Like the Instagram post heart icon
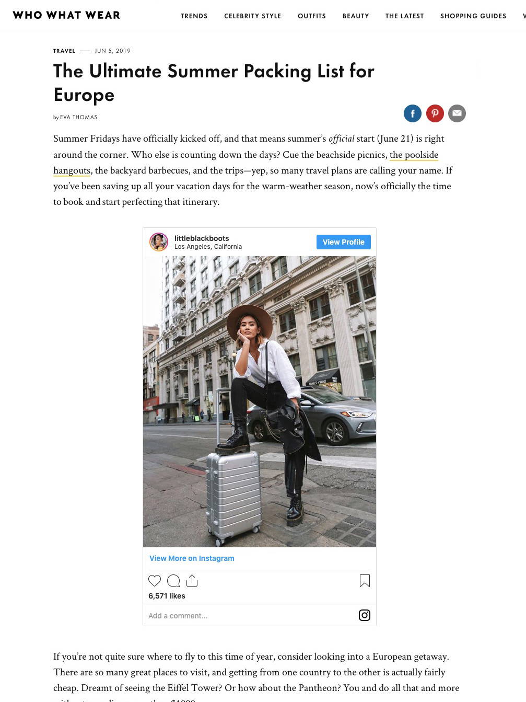The image size is (526, 702). [x=155, y=581]
